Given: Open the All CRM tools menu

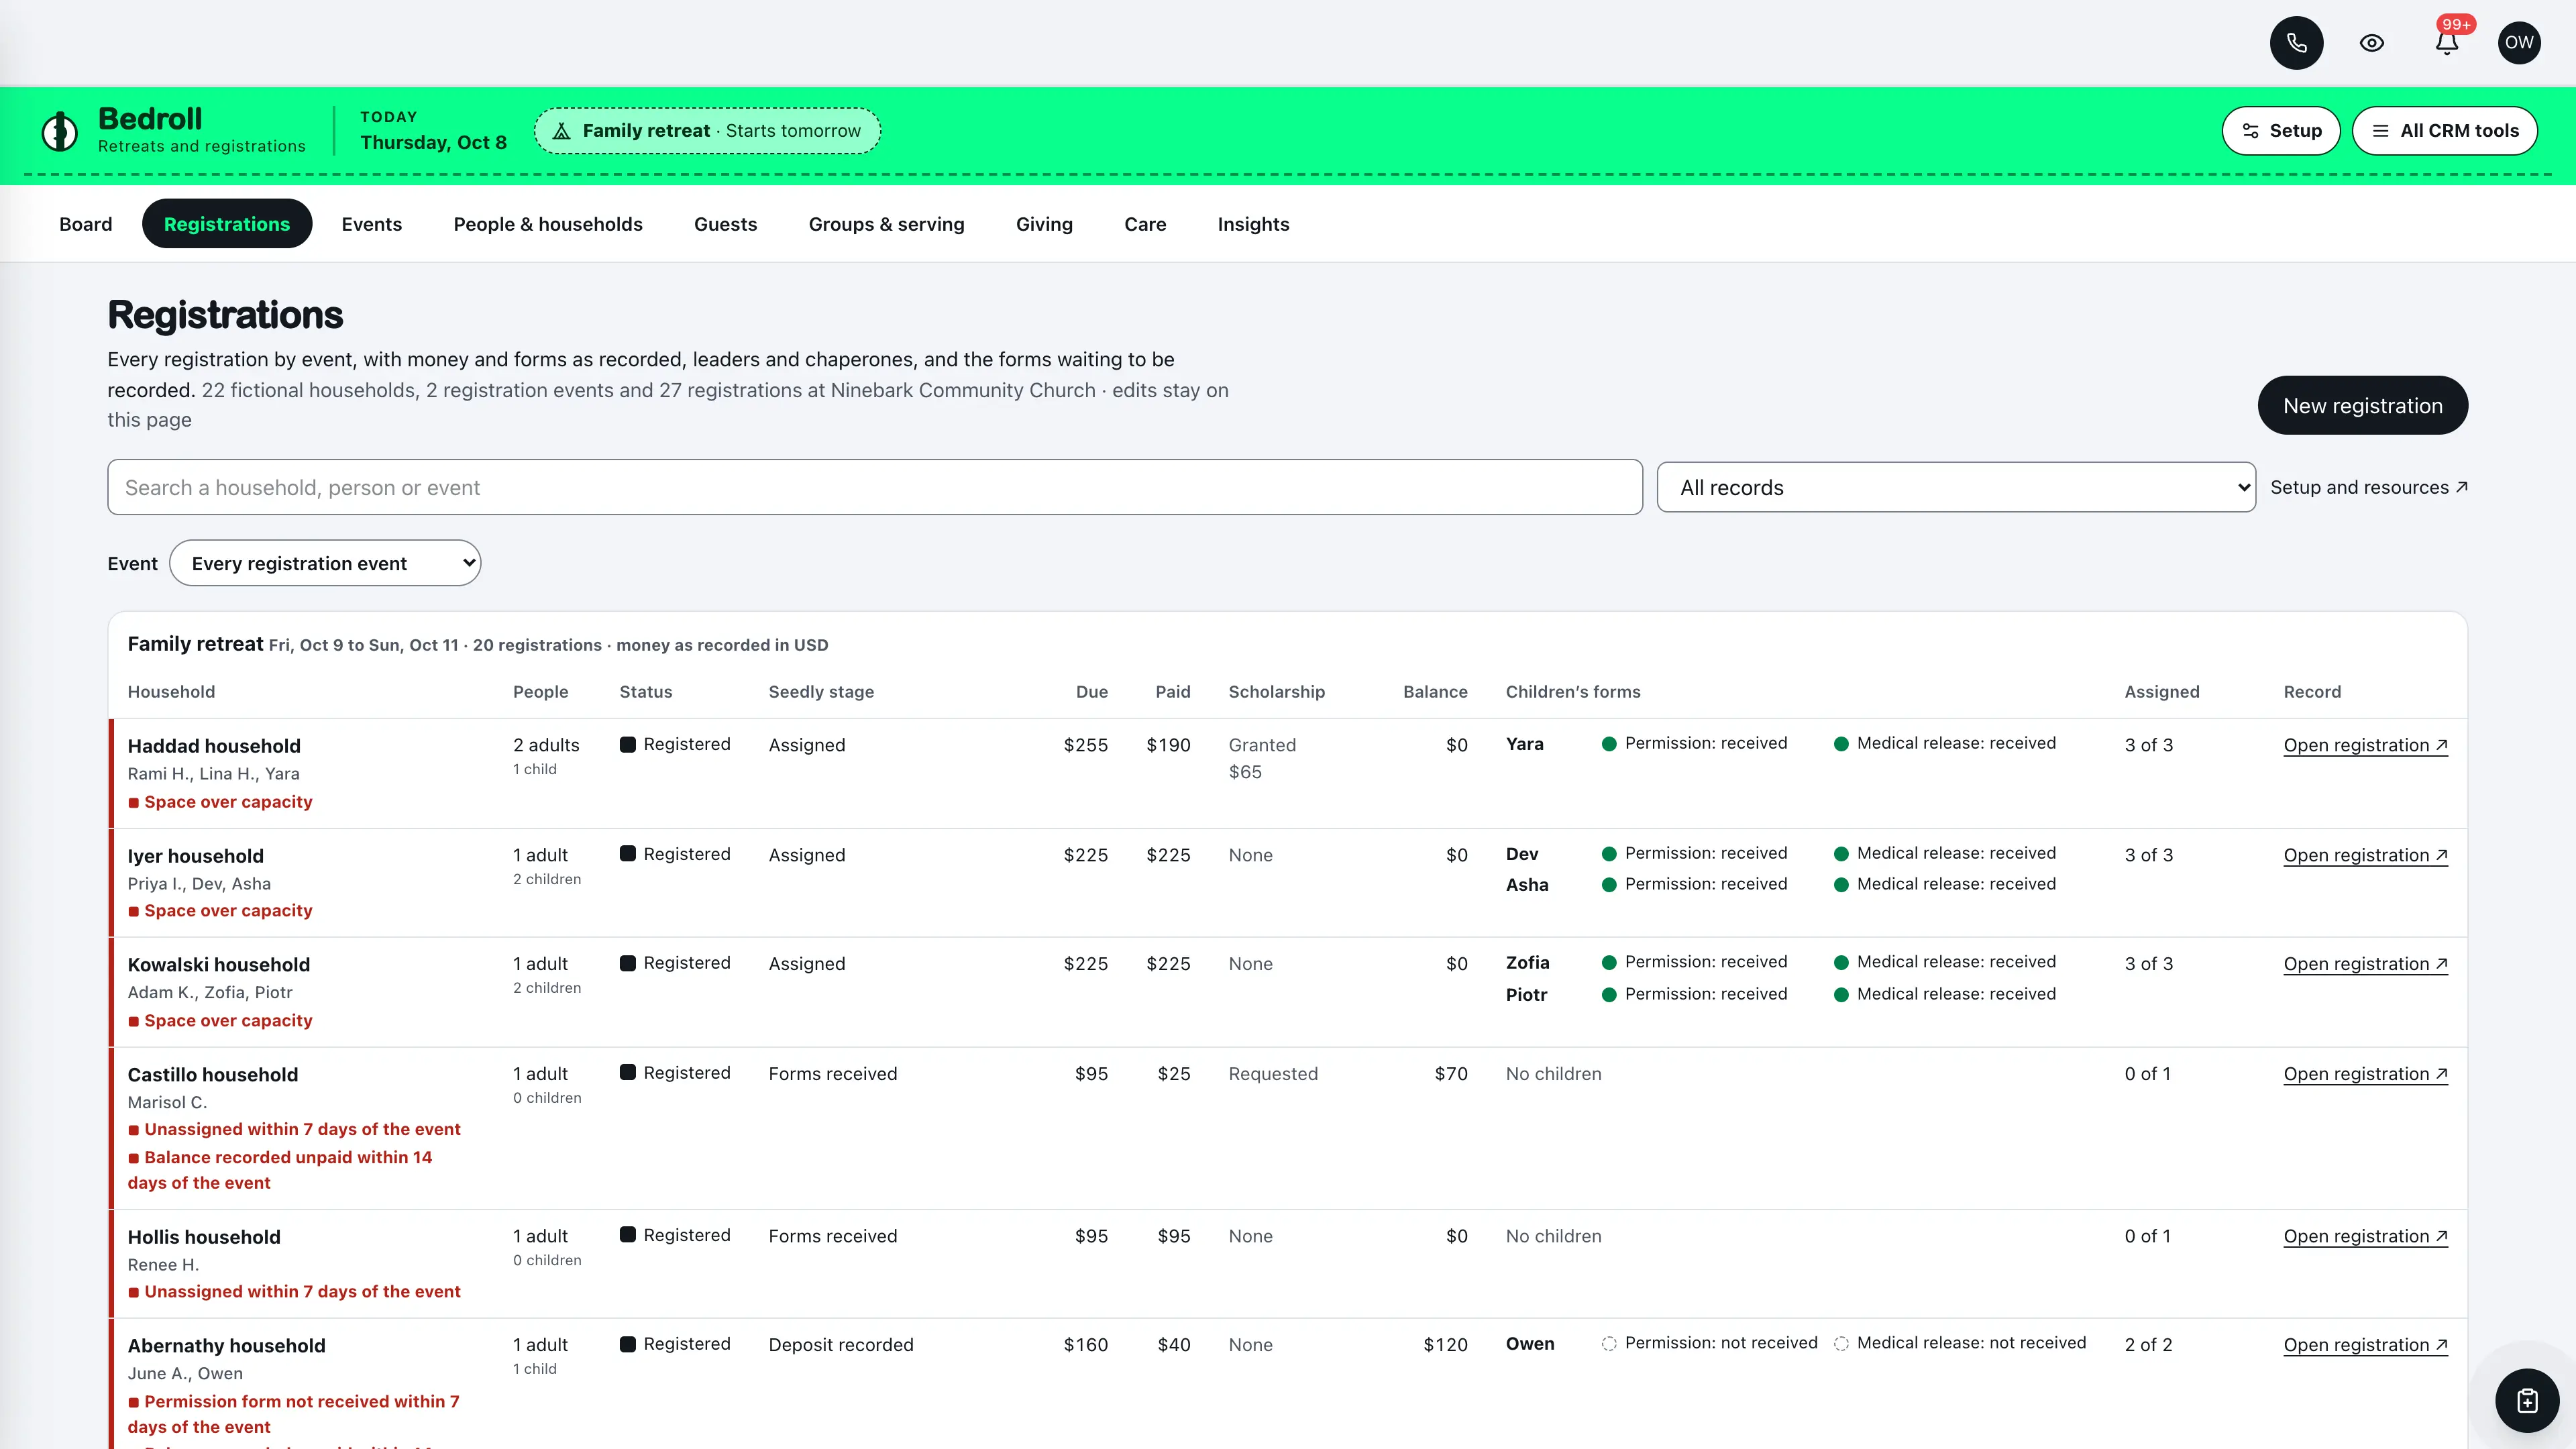Looking at the screenshot, I should [2444, 131].
